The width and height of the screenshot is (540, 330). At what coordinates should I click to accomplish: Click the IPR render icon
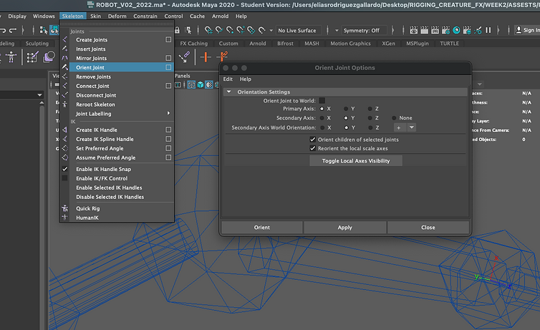[435, 30]
